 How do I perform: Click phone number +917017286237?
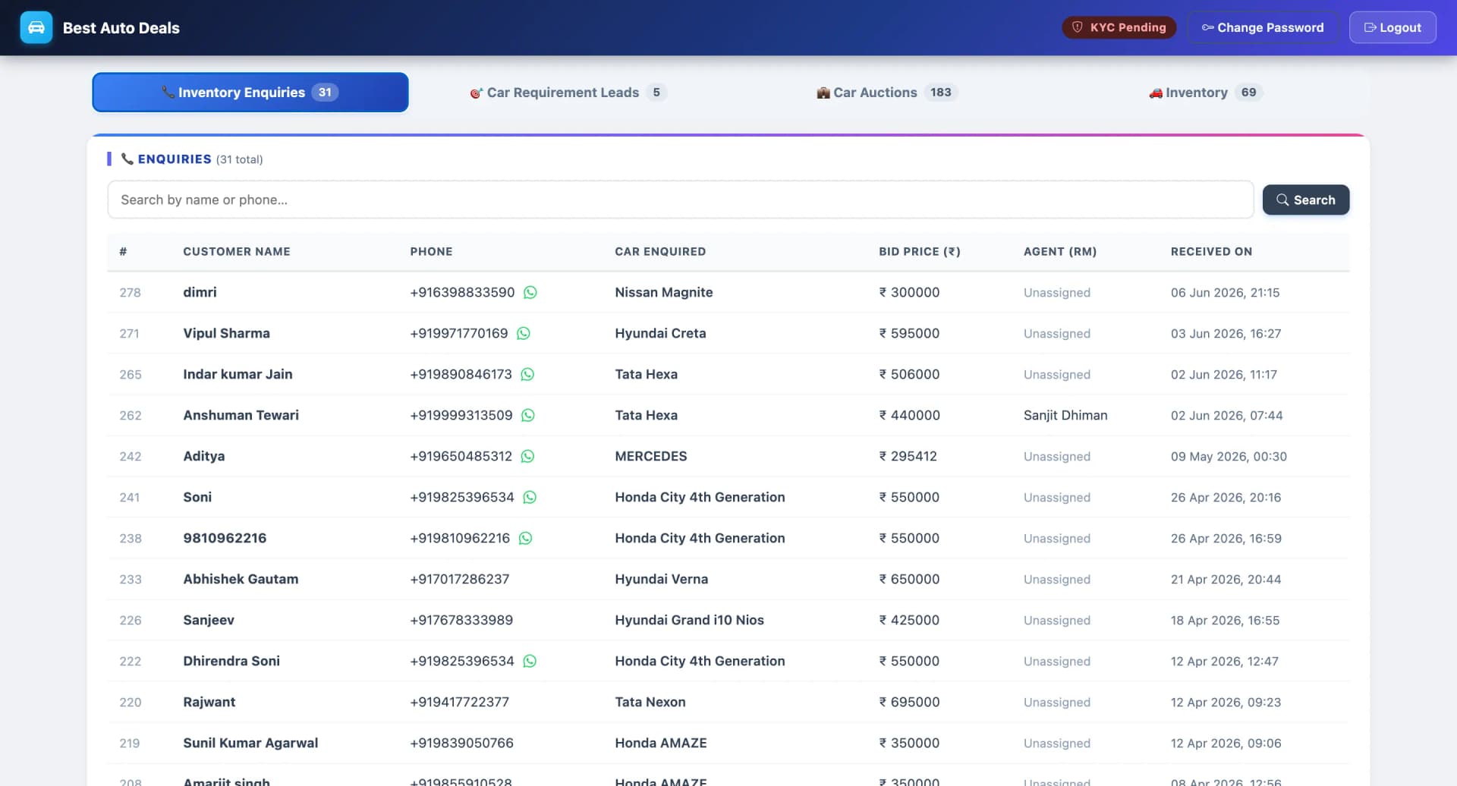click(460, 579)
